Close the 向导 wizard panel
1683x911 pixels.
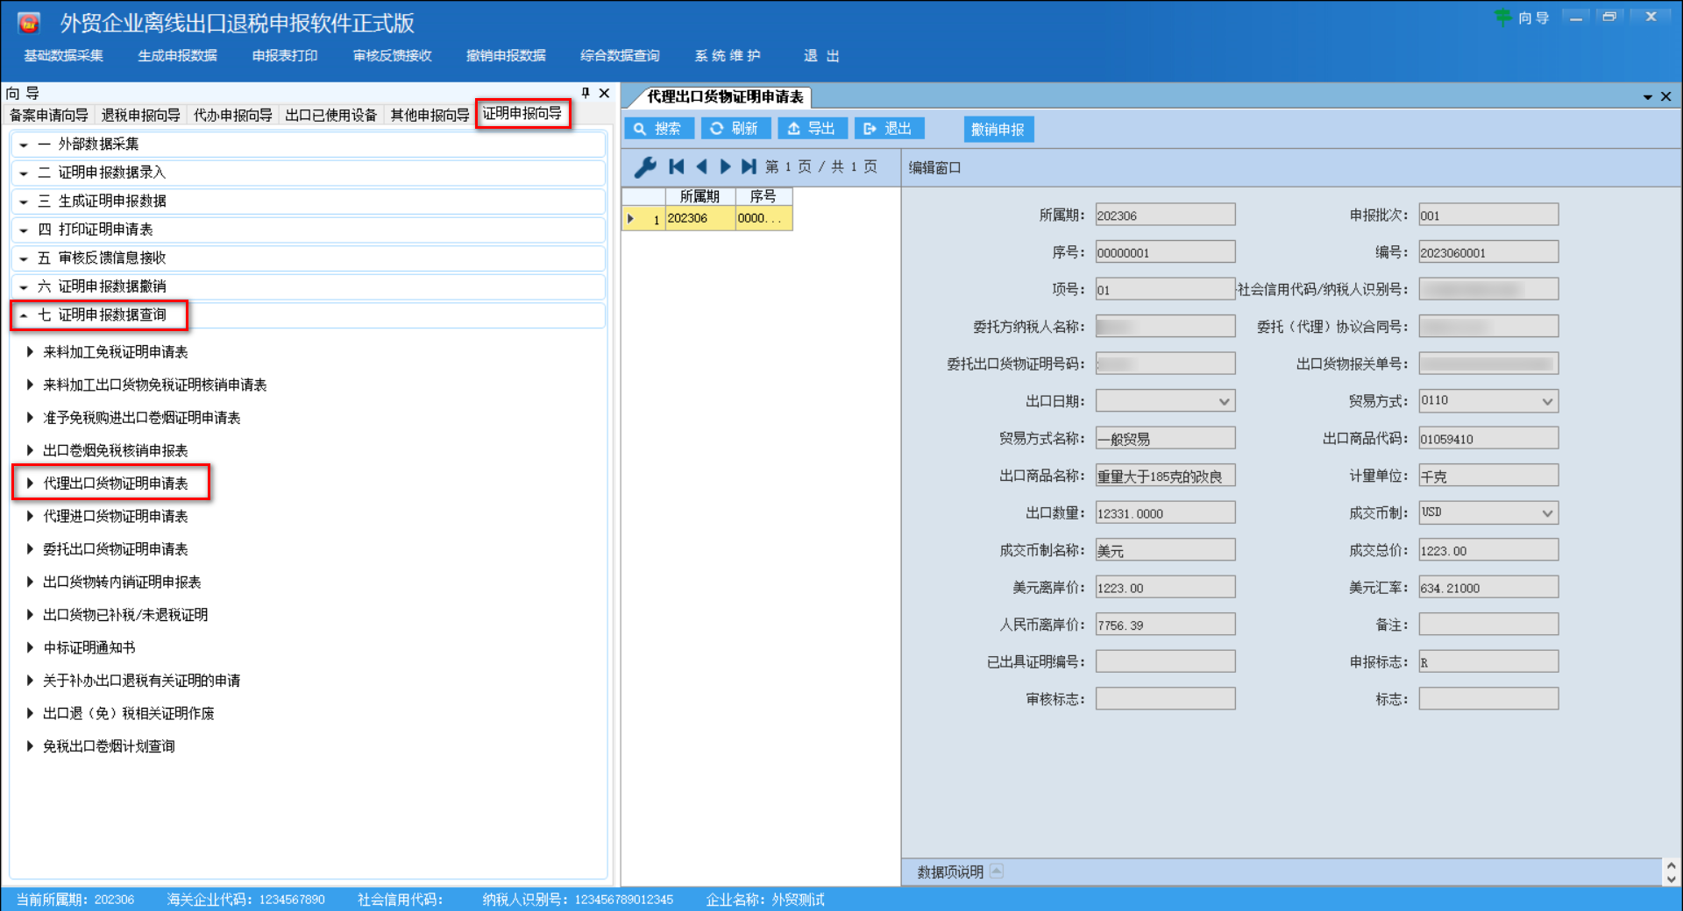pos(604,93)
